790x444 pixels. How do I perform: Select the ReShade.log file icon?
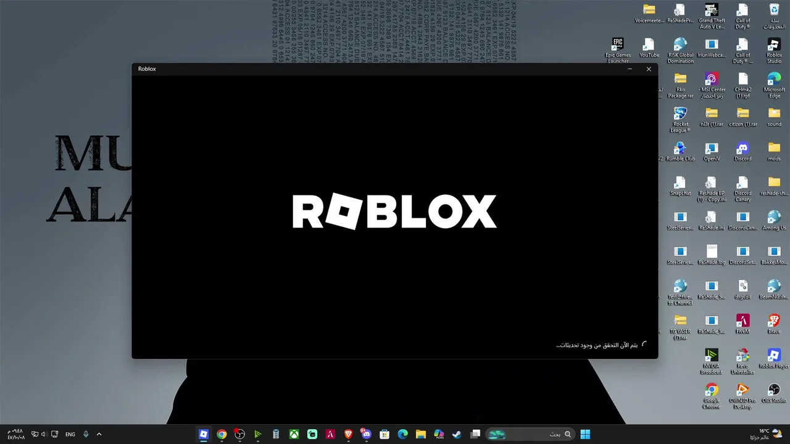tap(712, 256)
